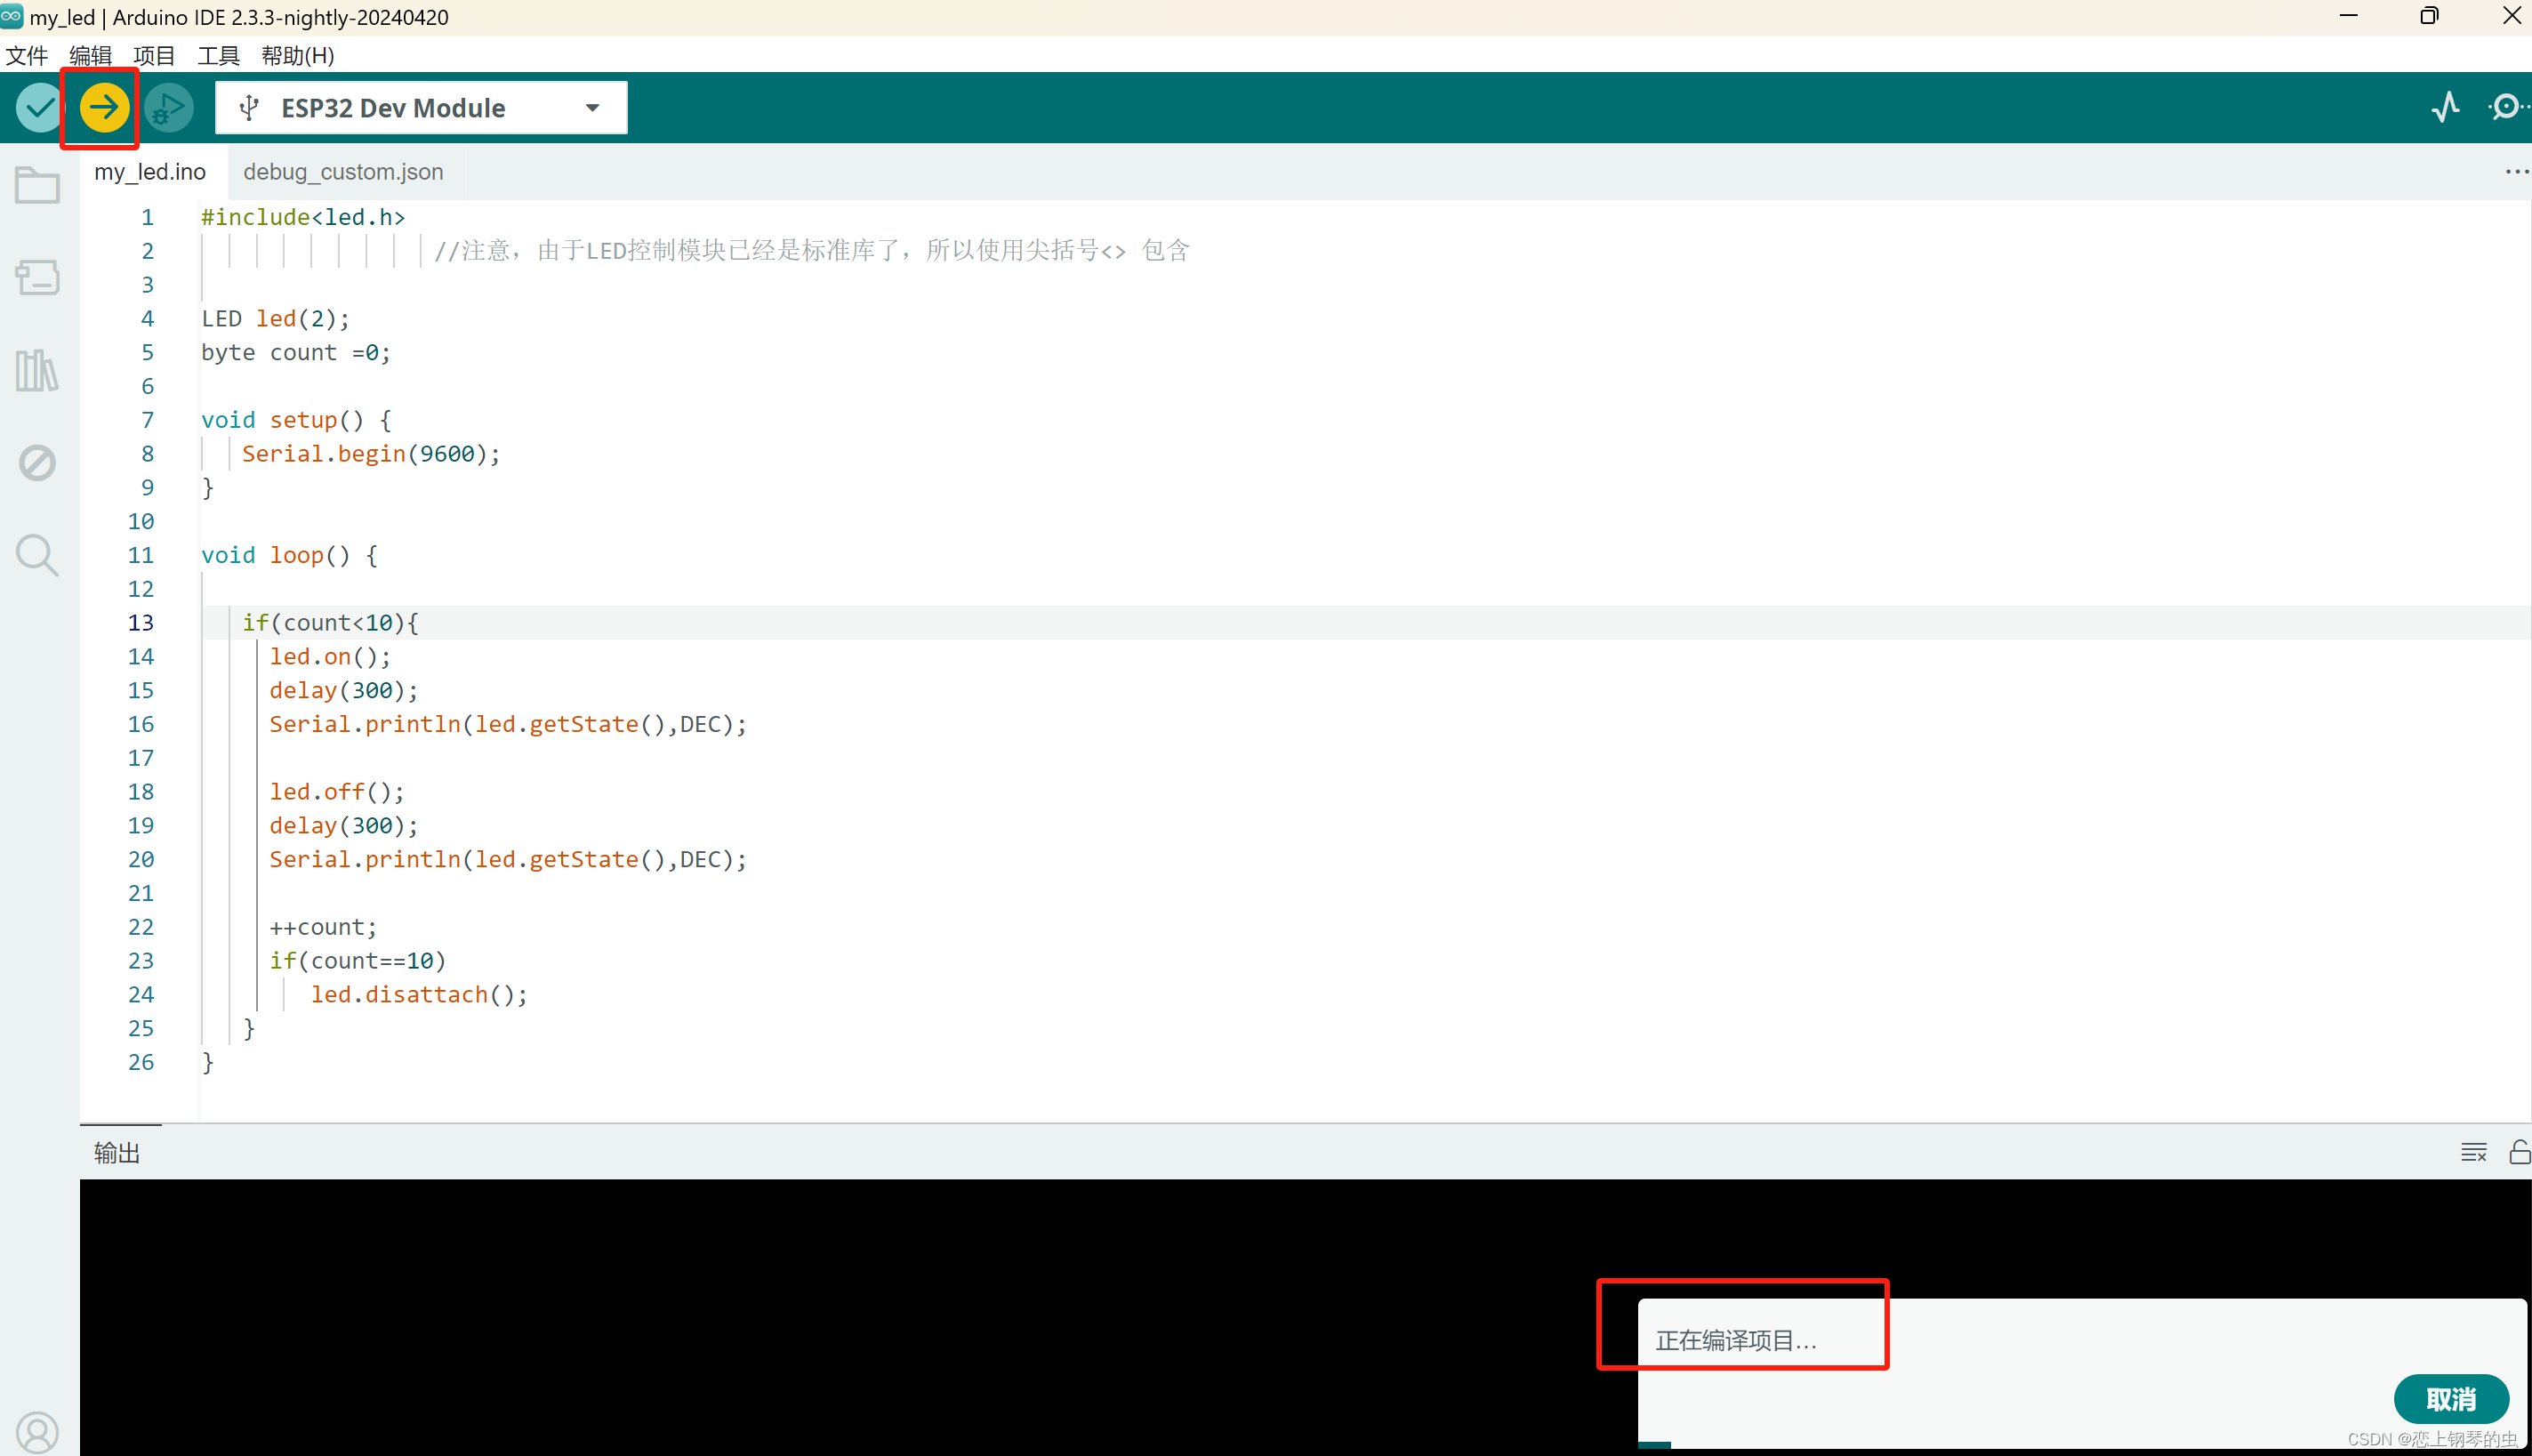Open the Serial Plotter

(x=2445, y=107)
